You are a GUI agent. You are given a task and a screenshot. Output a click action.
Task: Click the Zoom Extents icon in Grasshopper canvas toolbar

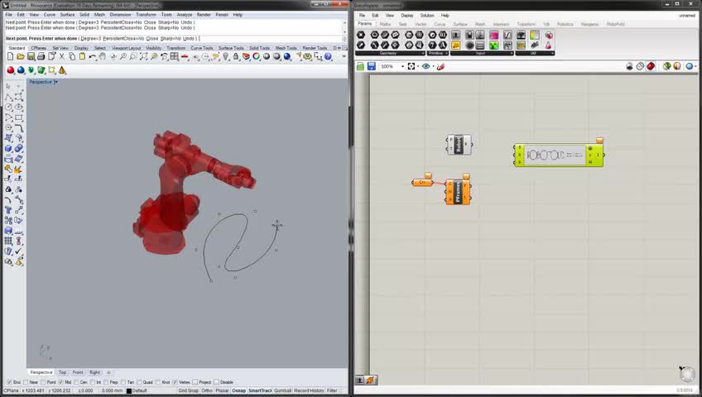(411, 66)
